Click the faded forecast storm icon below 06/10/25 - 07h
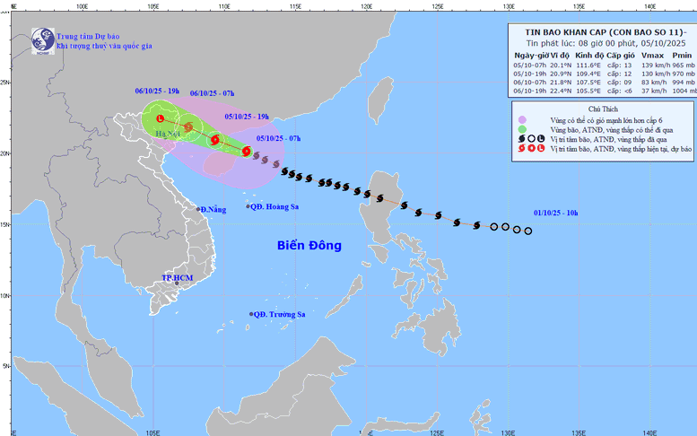Image resolution: width=697 pixels, height=436 pixels. (189, 127)
